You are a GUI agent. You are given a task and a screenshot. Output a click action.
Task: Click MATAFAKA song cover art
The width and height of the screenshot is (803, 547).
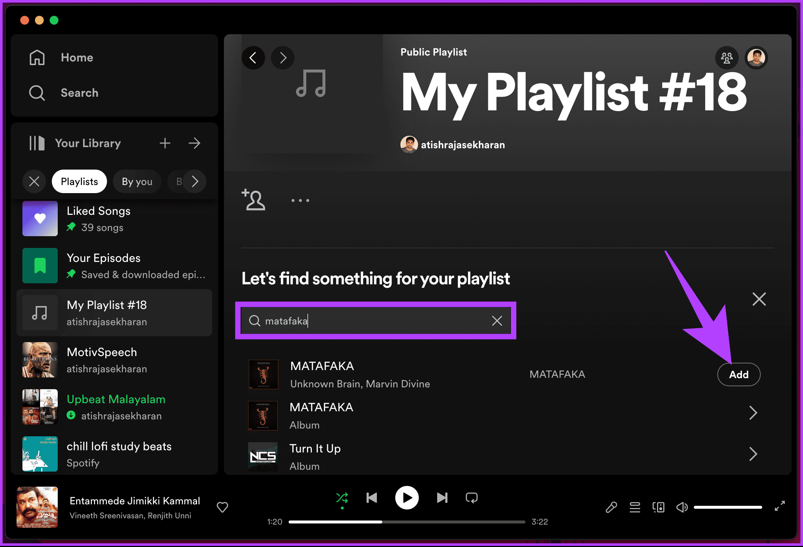pos(263,374)
